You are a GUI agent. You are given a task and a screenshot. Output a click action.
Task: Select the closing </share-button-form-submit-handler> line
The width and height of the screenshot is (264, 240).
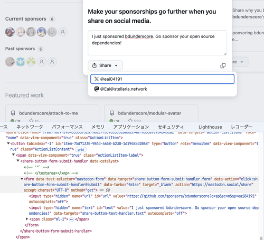tap(56, 231)
